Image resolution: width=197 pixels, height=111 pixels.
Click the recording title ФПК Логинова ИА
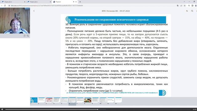point(116,11)
